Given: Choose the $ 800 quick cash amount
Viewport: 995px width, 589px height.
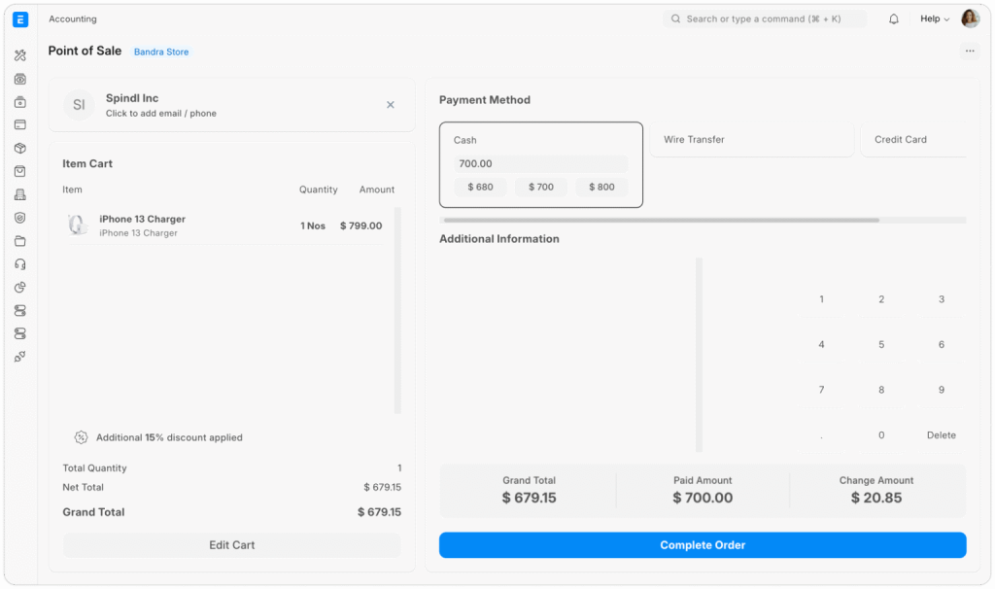Looking at the screenshot, I should [601, 187].
